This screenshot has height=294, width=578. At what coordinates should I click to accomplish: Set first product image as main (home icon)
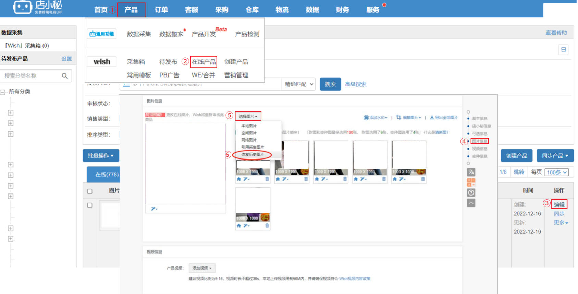point(239,179)
